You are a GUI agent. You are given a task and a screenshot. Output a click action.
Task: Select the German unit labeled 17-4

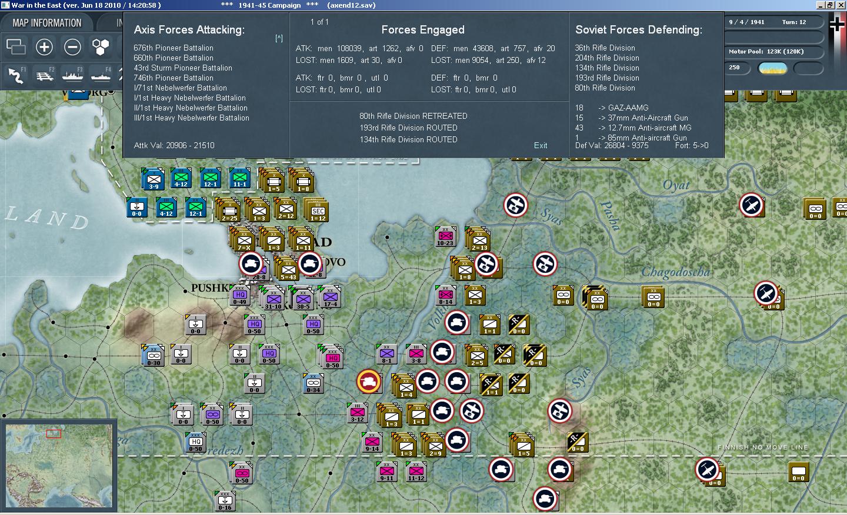pyautogui.click(x=330, y=297)
